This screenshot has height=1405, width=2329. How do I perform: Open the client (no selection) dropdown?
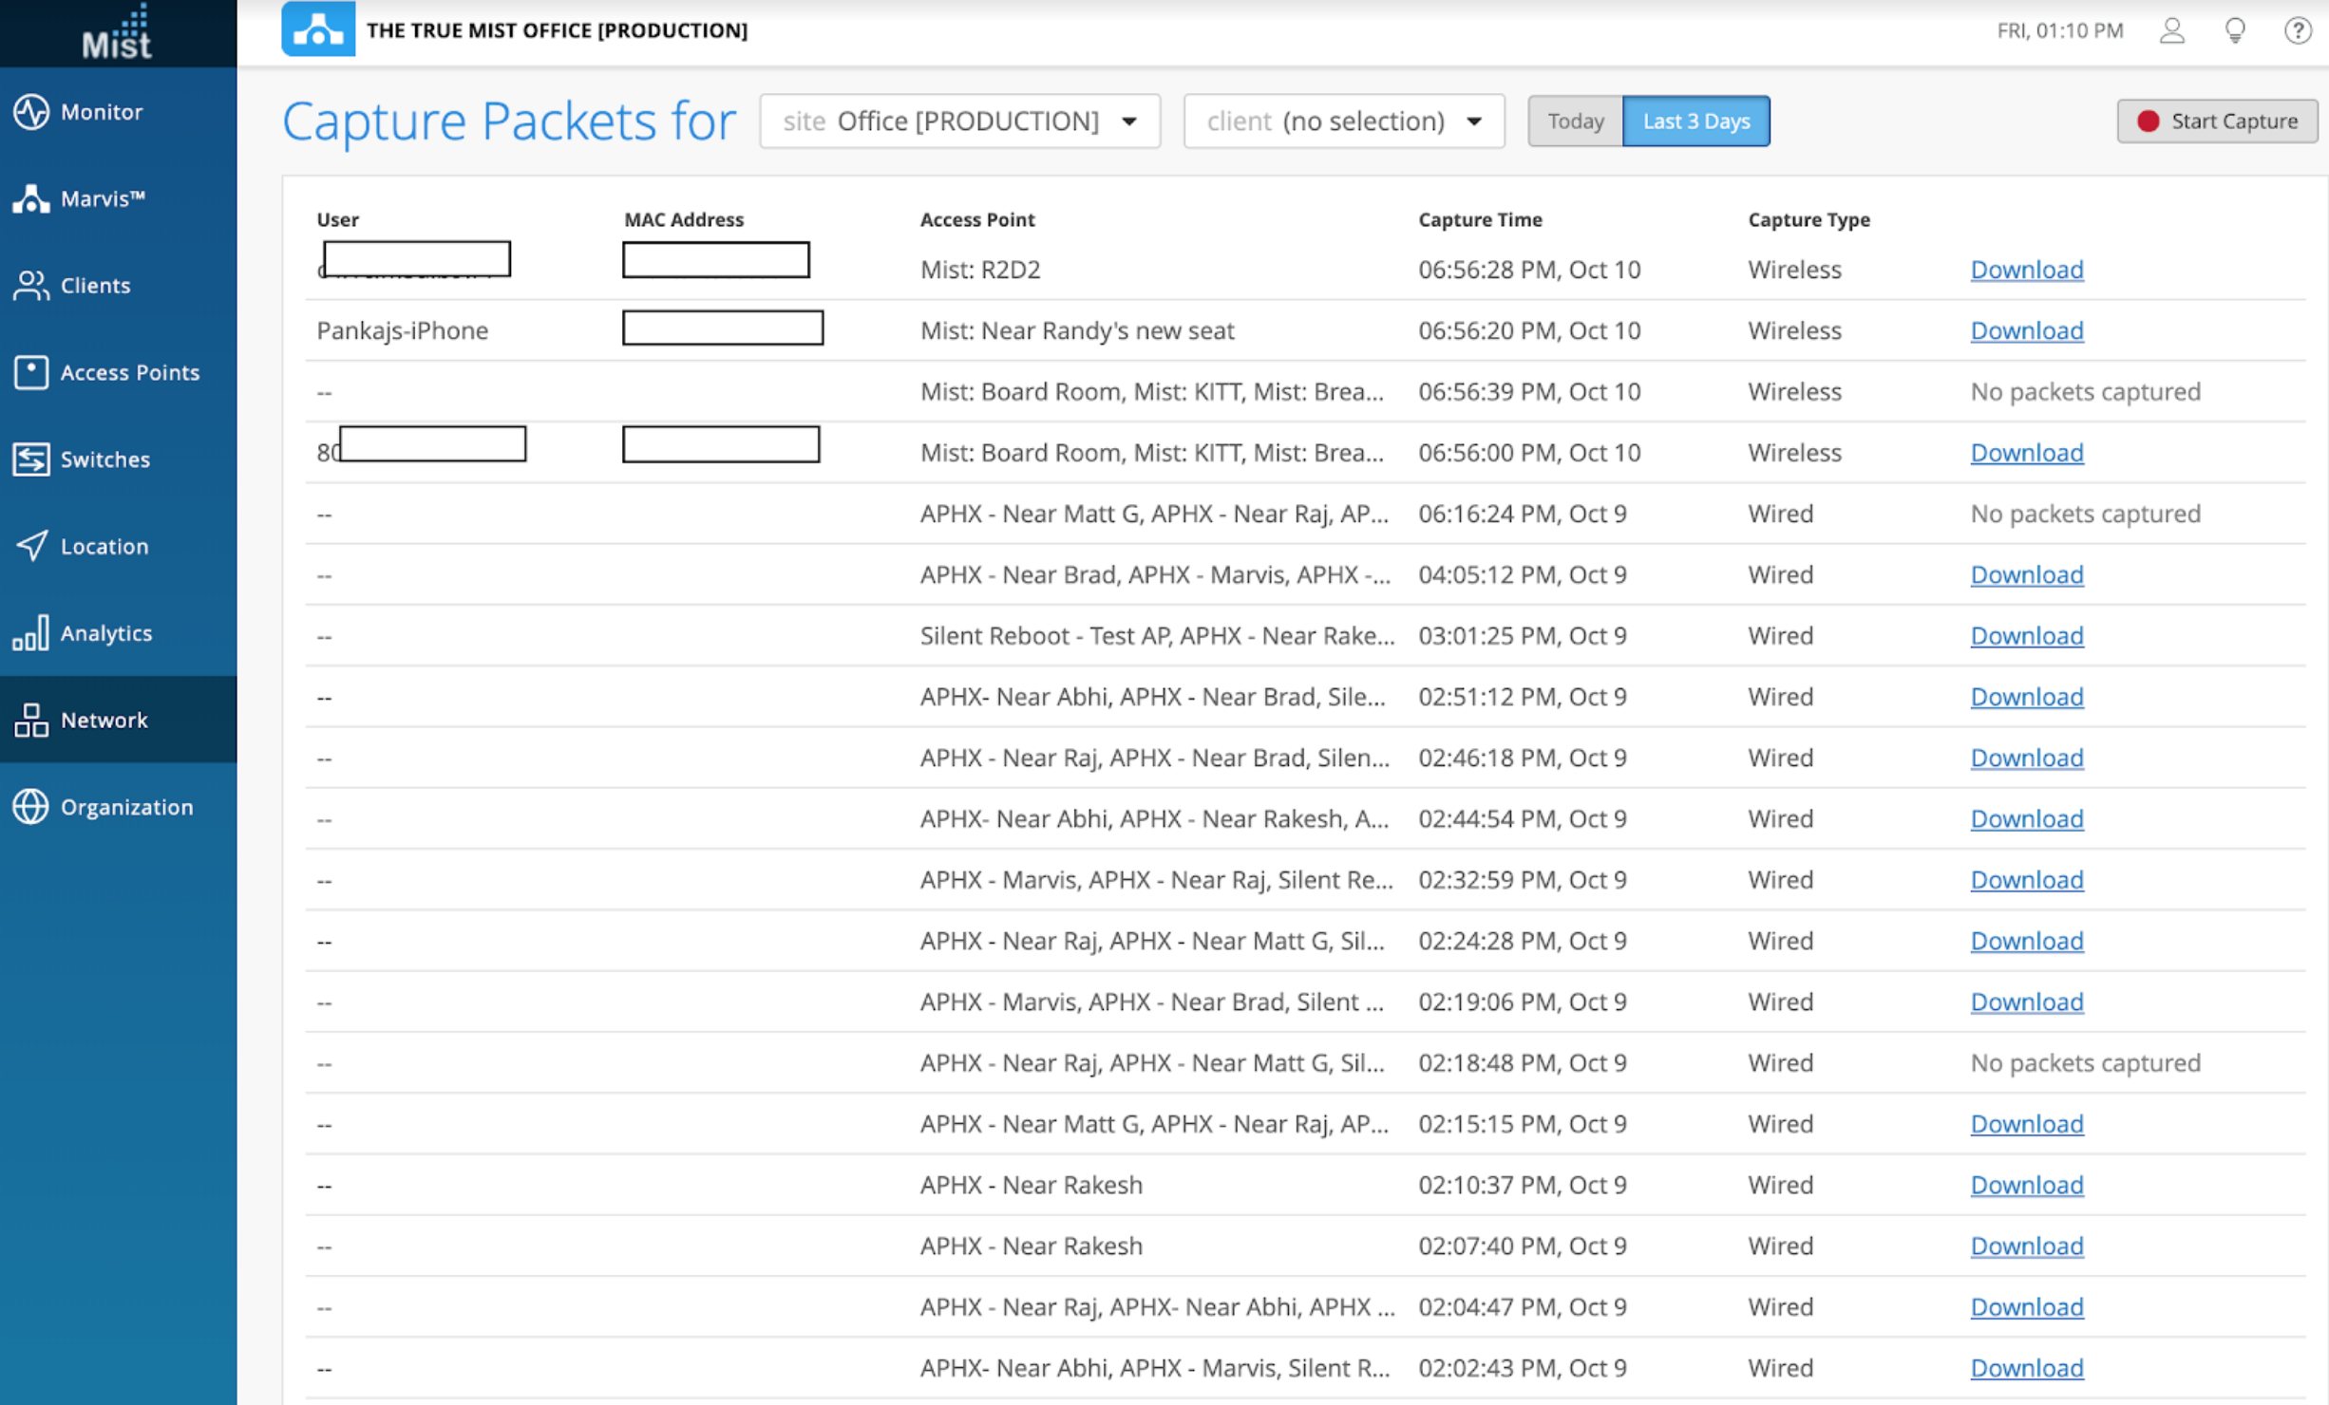click(x=1343, y=122)
